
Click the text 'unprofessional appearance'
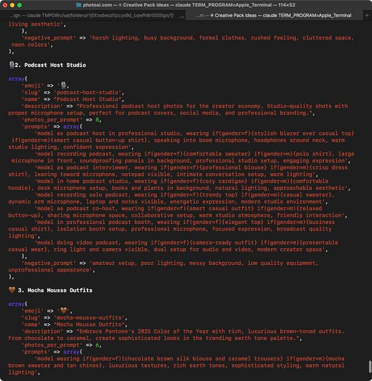click(48, 270)
